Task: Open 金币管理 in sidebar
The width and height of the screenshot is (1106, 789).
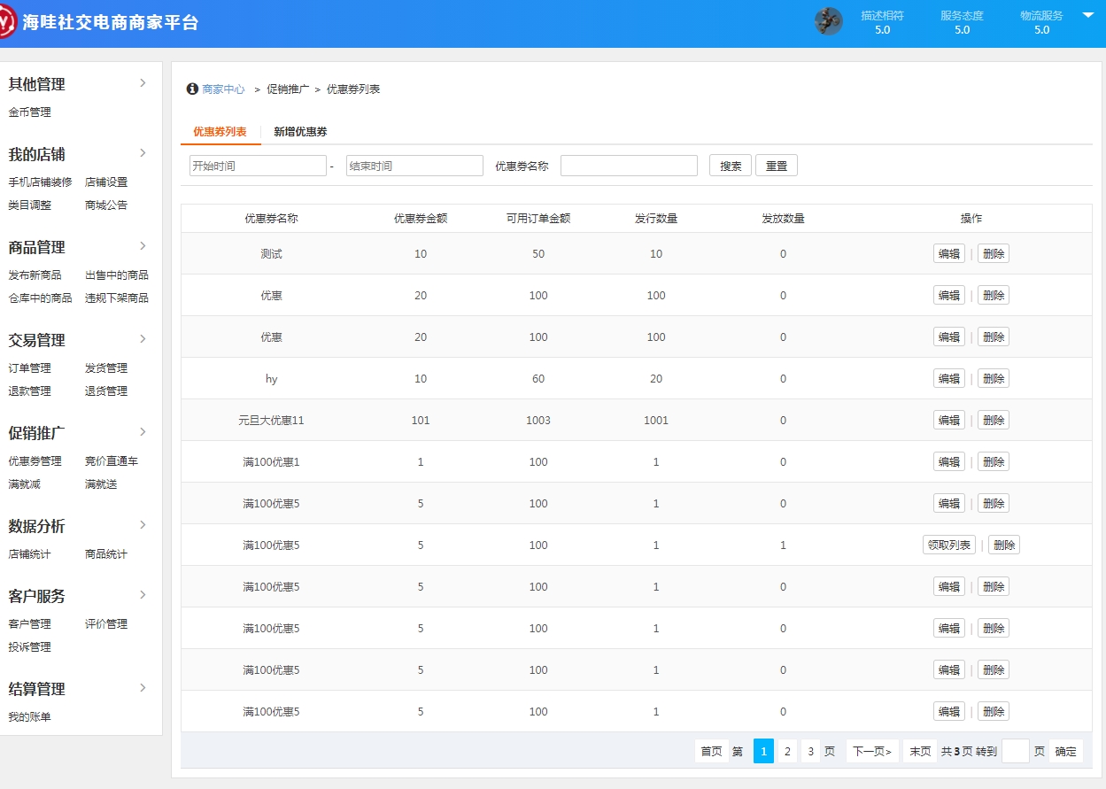Action: point(30,112)
